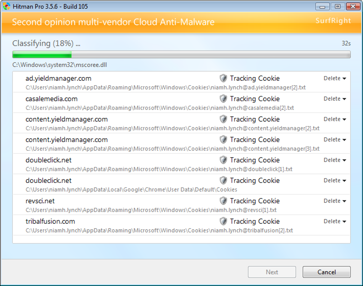Maximize the Hitman Pro window
This screenshot has height=286, width=363.
[x=337, y=6]
